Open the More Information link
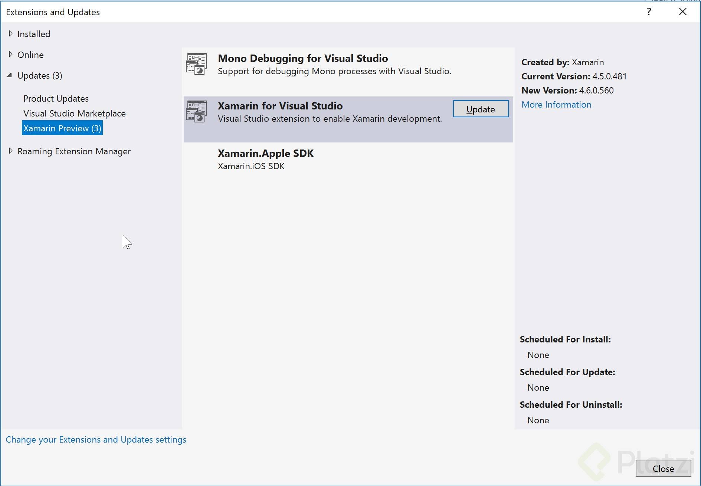 [x=556, y=104]
